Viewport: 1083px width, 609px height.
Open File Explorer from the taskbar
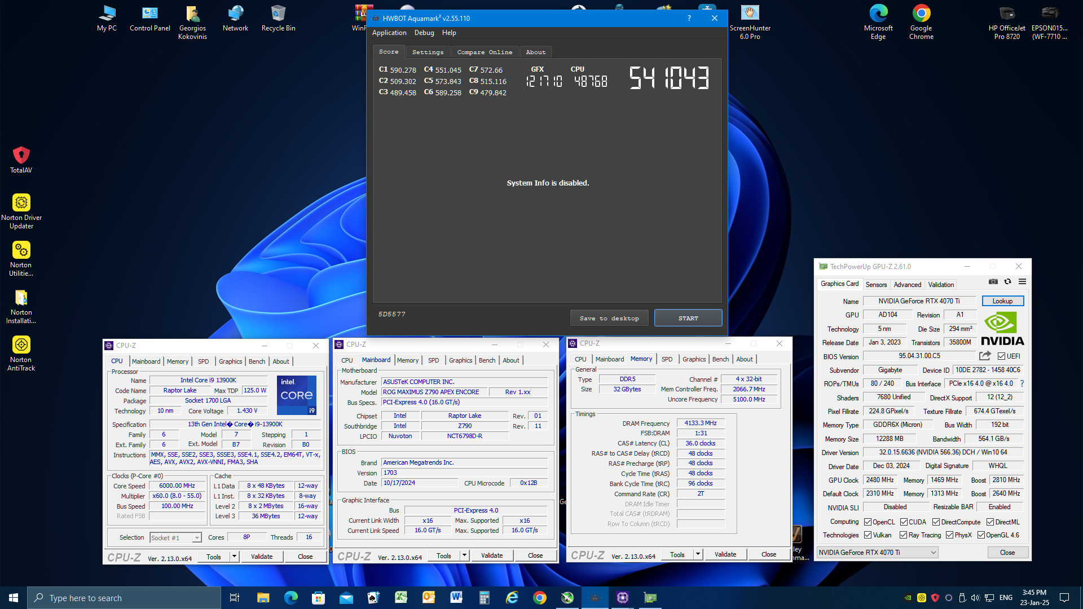click(263, 598)
